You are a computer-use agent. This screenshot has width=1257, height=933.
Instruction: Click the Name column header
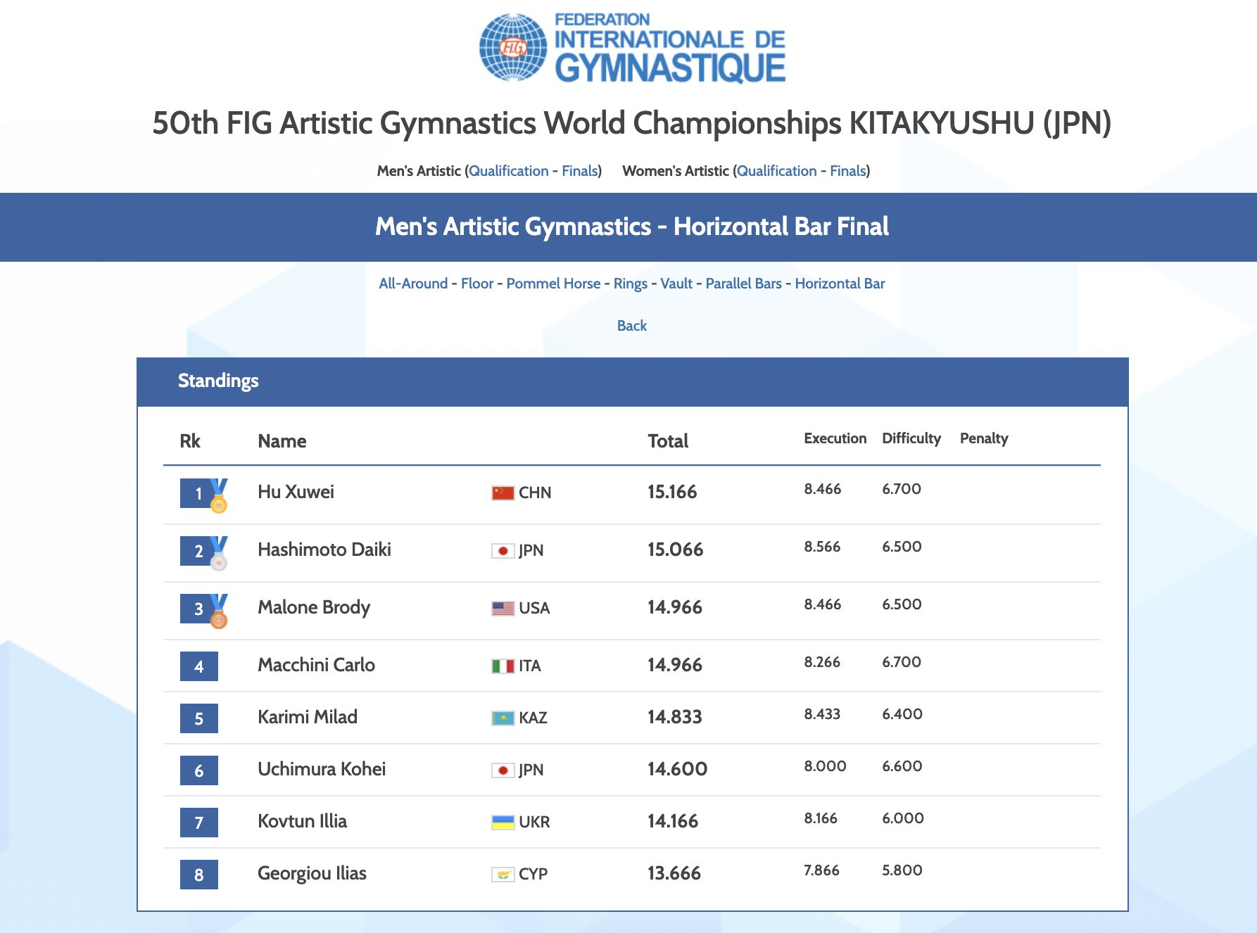tap(282, 441)
